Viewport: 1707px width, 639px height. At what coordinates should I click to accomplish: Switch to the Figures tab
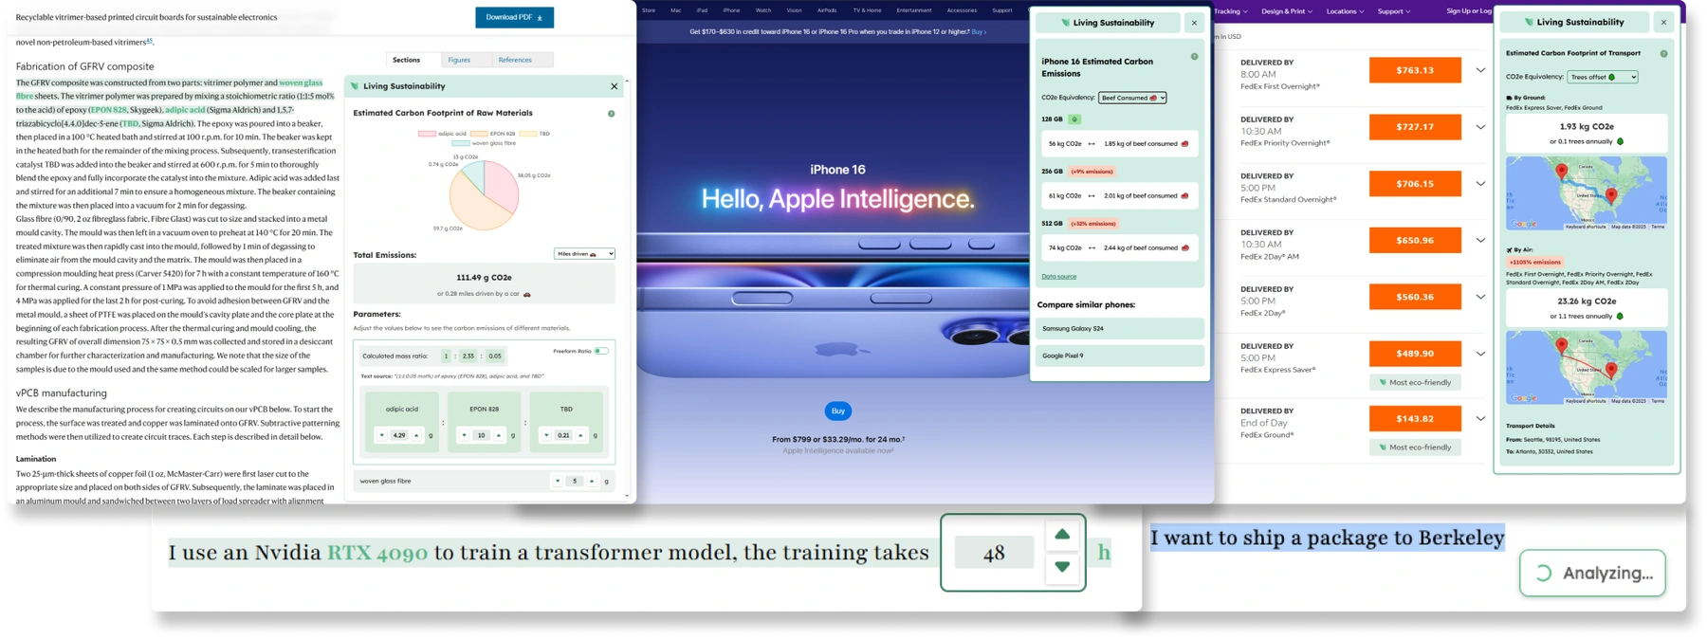click(x=459, y=60)
